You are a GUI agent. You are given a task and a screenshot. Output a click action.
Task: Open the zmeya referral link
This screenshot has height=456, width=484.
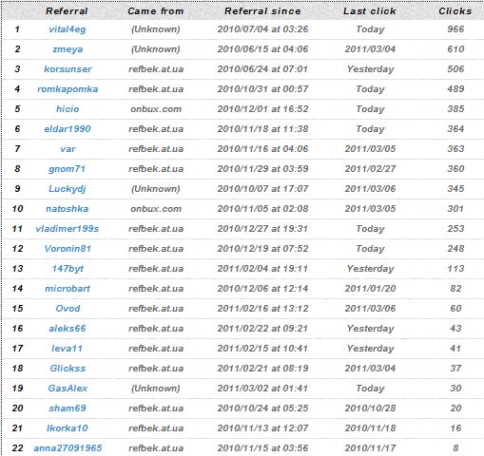(x=68, y=49)
